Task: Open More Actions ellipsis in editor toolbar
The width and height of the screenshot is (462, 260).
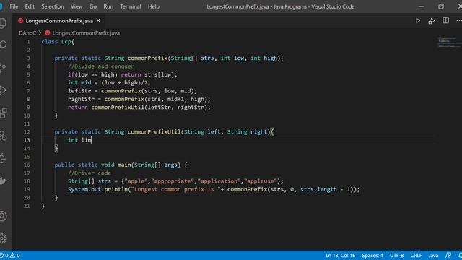Action: pyautogui.click(x=459, y=20)
